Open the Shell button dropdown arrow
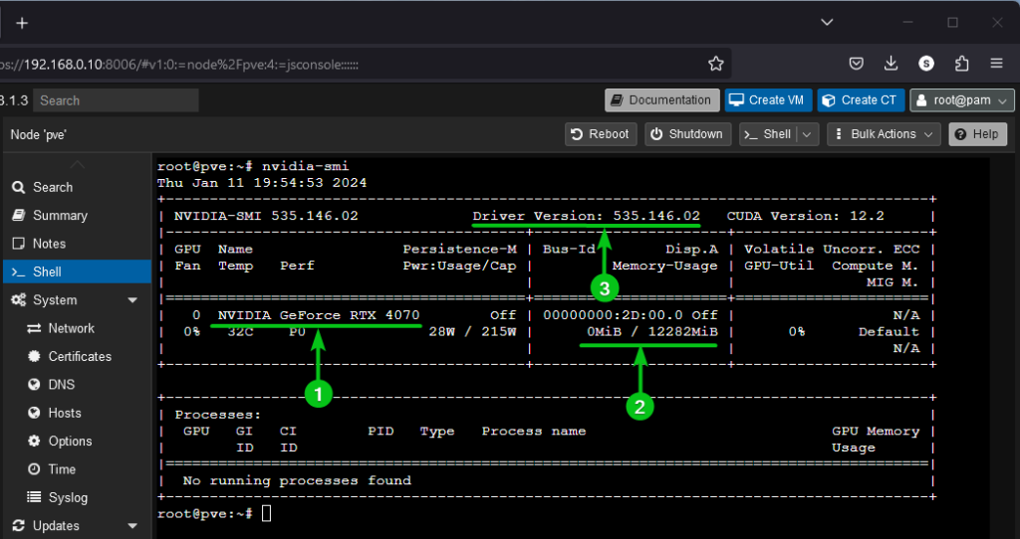This screenshot has height=539, width=1020. [x=808, y=134]
